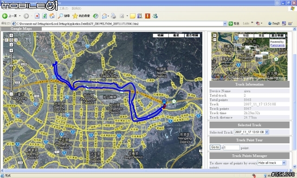Open the Edit icon dropdown arrow

pyautogui.click(x=127, y=16)
